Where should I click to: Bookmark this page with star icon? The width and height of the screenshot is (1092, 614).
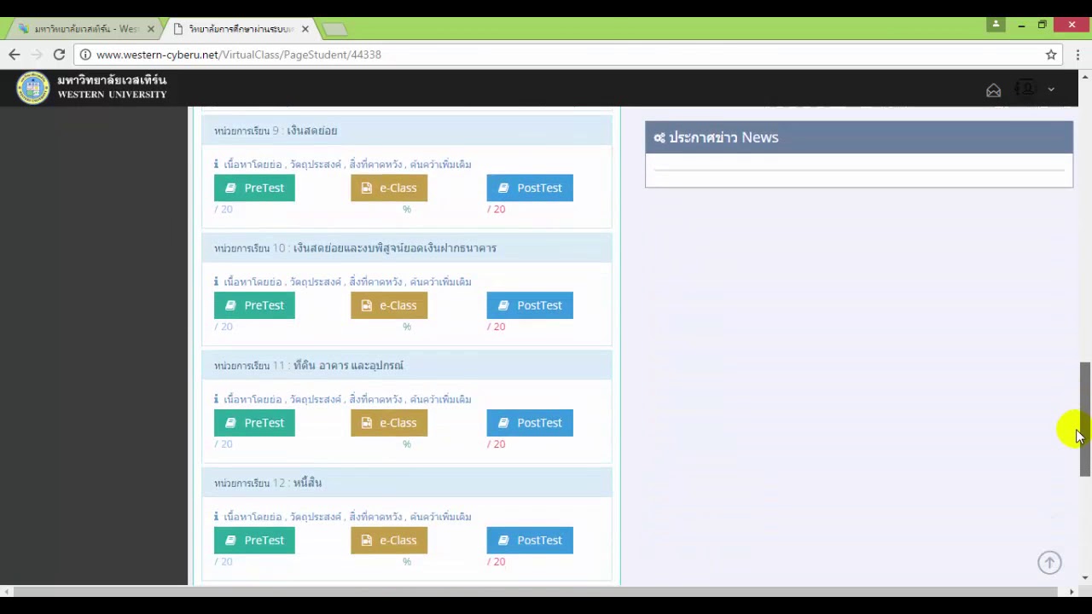pos(1051,55)
